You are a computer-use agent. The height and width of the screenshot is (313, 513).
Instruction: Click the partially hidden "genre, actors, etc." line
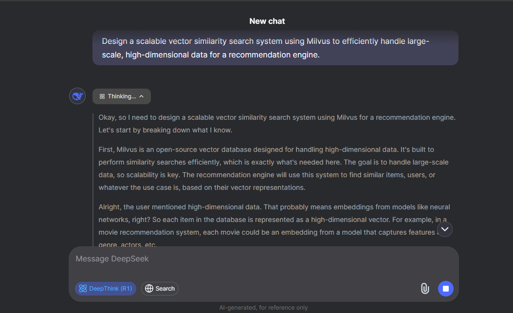128,245
